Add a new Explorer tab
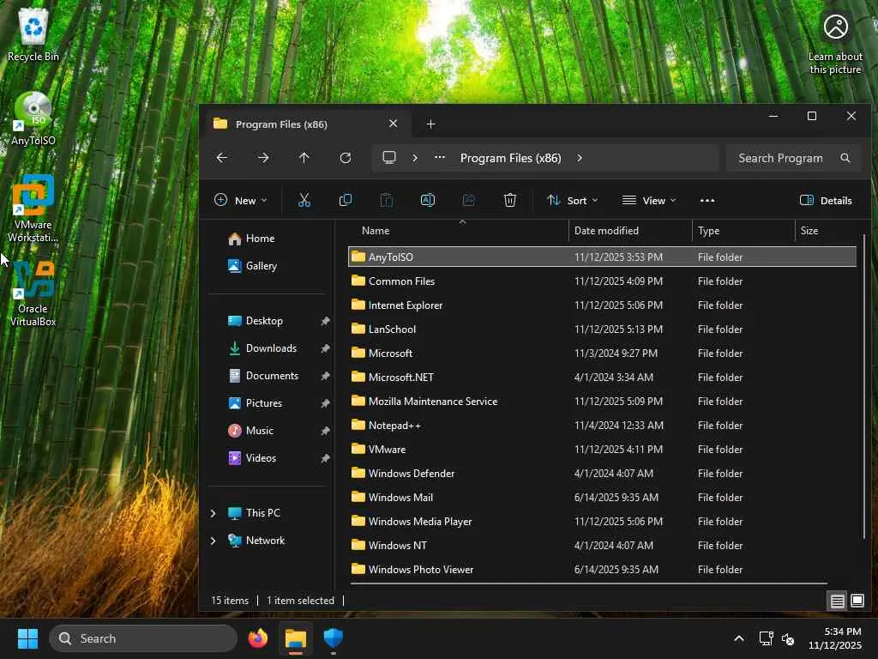The image size is (878, 659). pos(430,124)
